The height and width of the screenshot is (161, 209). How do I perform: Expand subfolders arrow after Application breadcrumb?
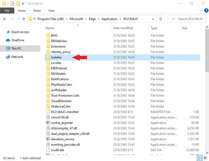pyautogui.click(x=120, y=19)
